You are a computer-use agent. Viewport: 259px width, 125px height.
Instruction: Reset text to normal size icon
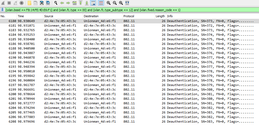point(121,3)
